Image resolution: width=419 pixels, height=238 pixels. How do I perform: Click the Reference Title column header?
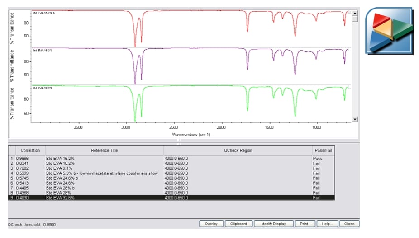(104, 150)
